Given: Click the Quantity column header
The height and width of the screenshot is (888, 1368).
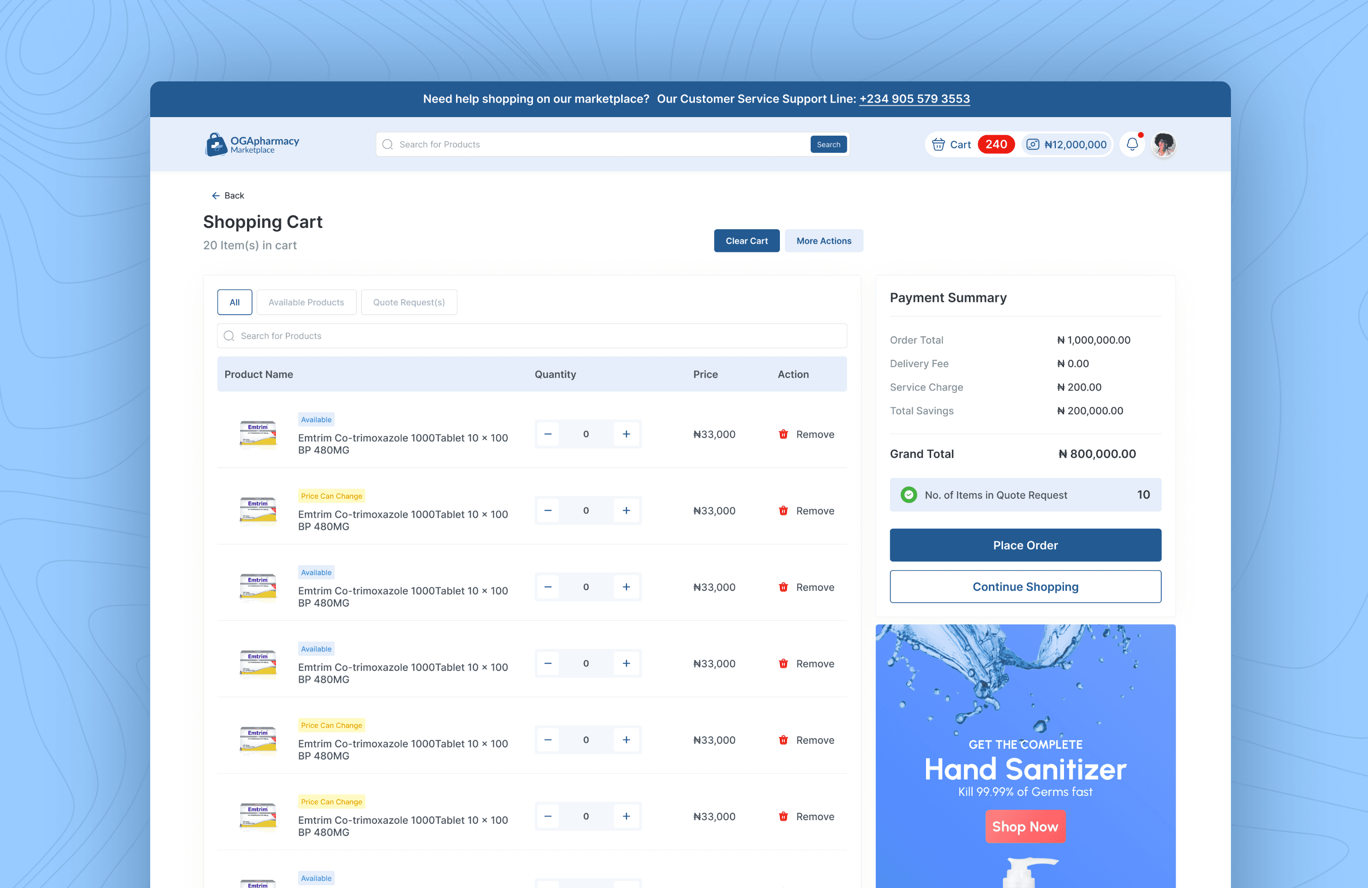Looking at the screenshot, I should [x=555, y=374].
